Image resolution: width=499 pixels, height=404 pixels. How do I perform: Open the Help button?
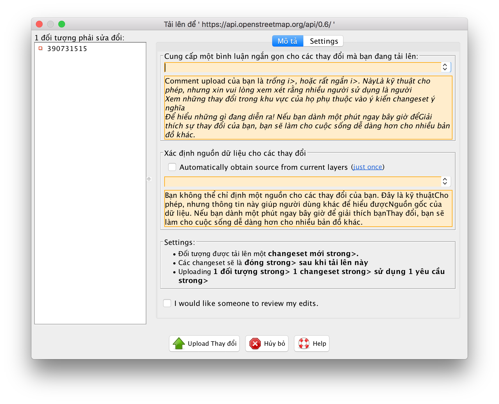(x=312, y=343)
